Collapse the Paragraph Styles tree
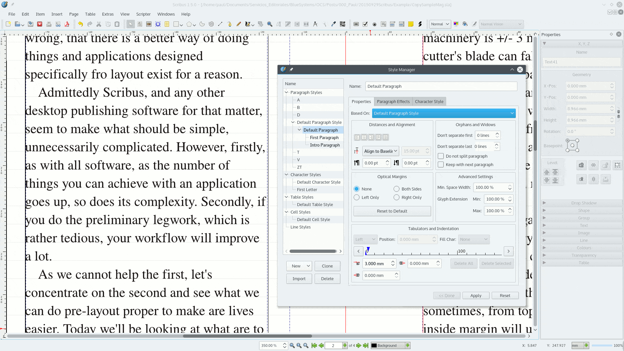 286,92
